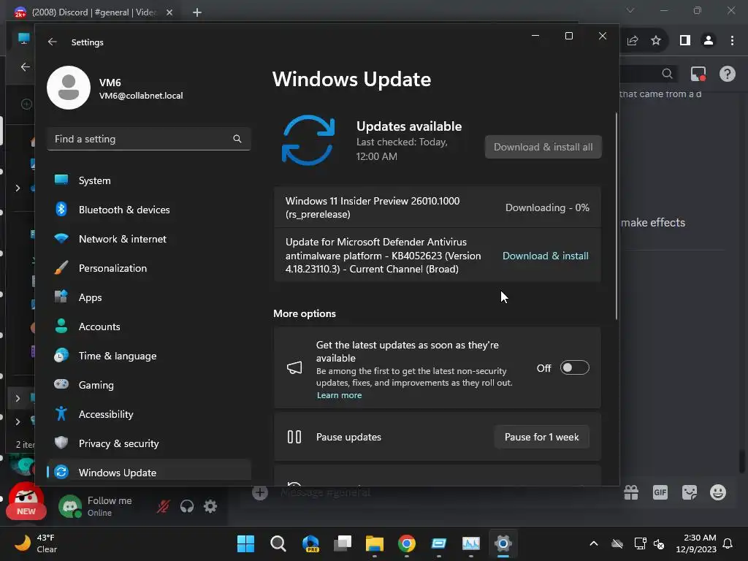Select Windows Update in the sidebar
This screenshot has width=748, height=561.
pos(149,473)
